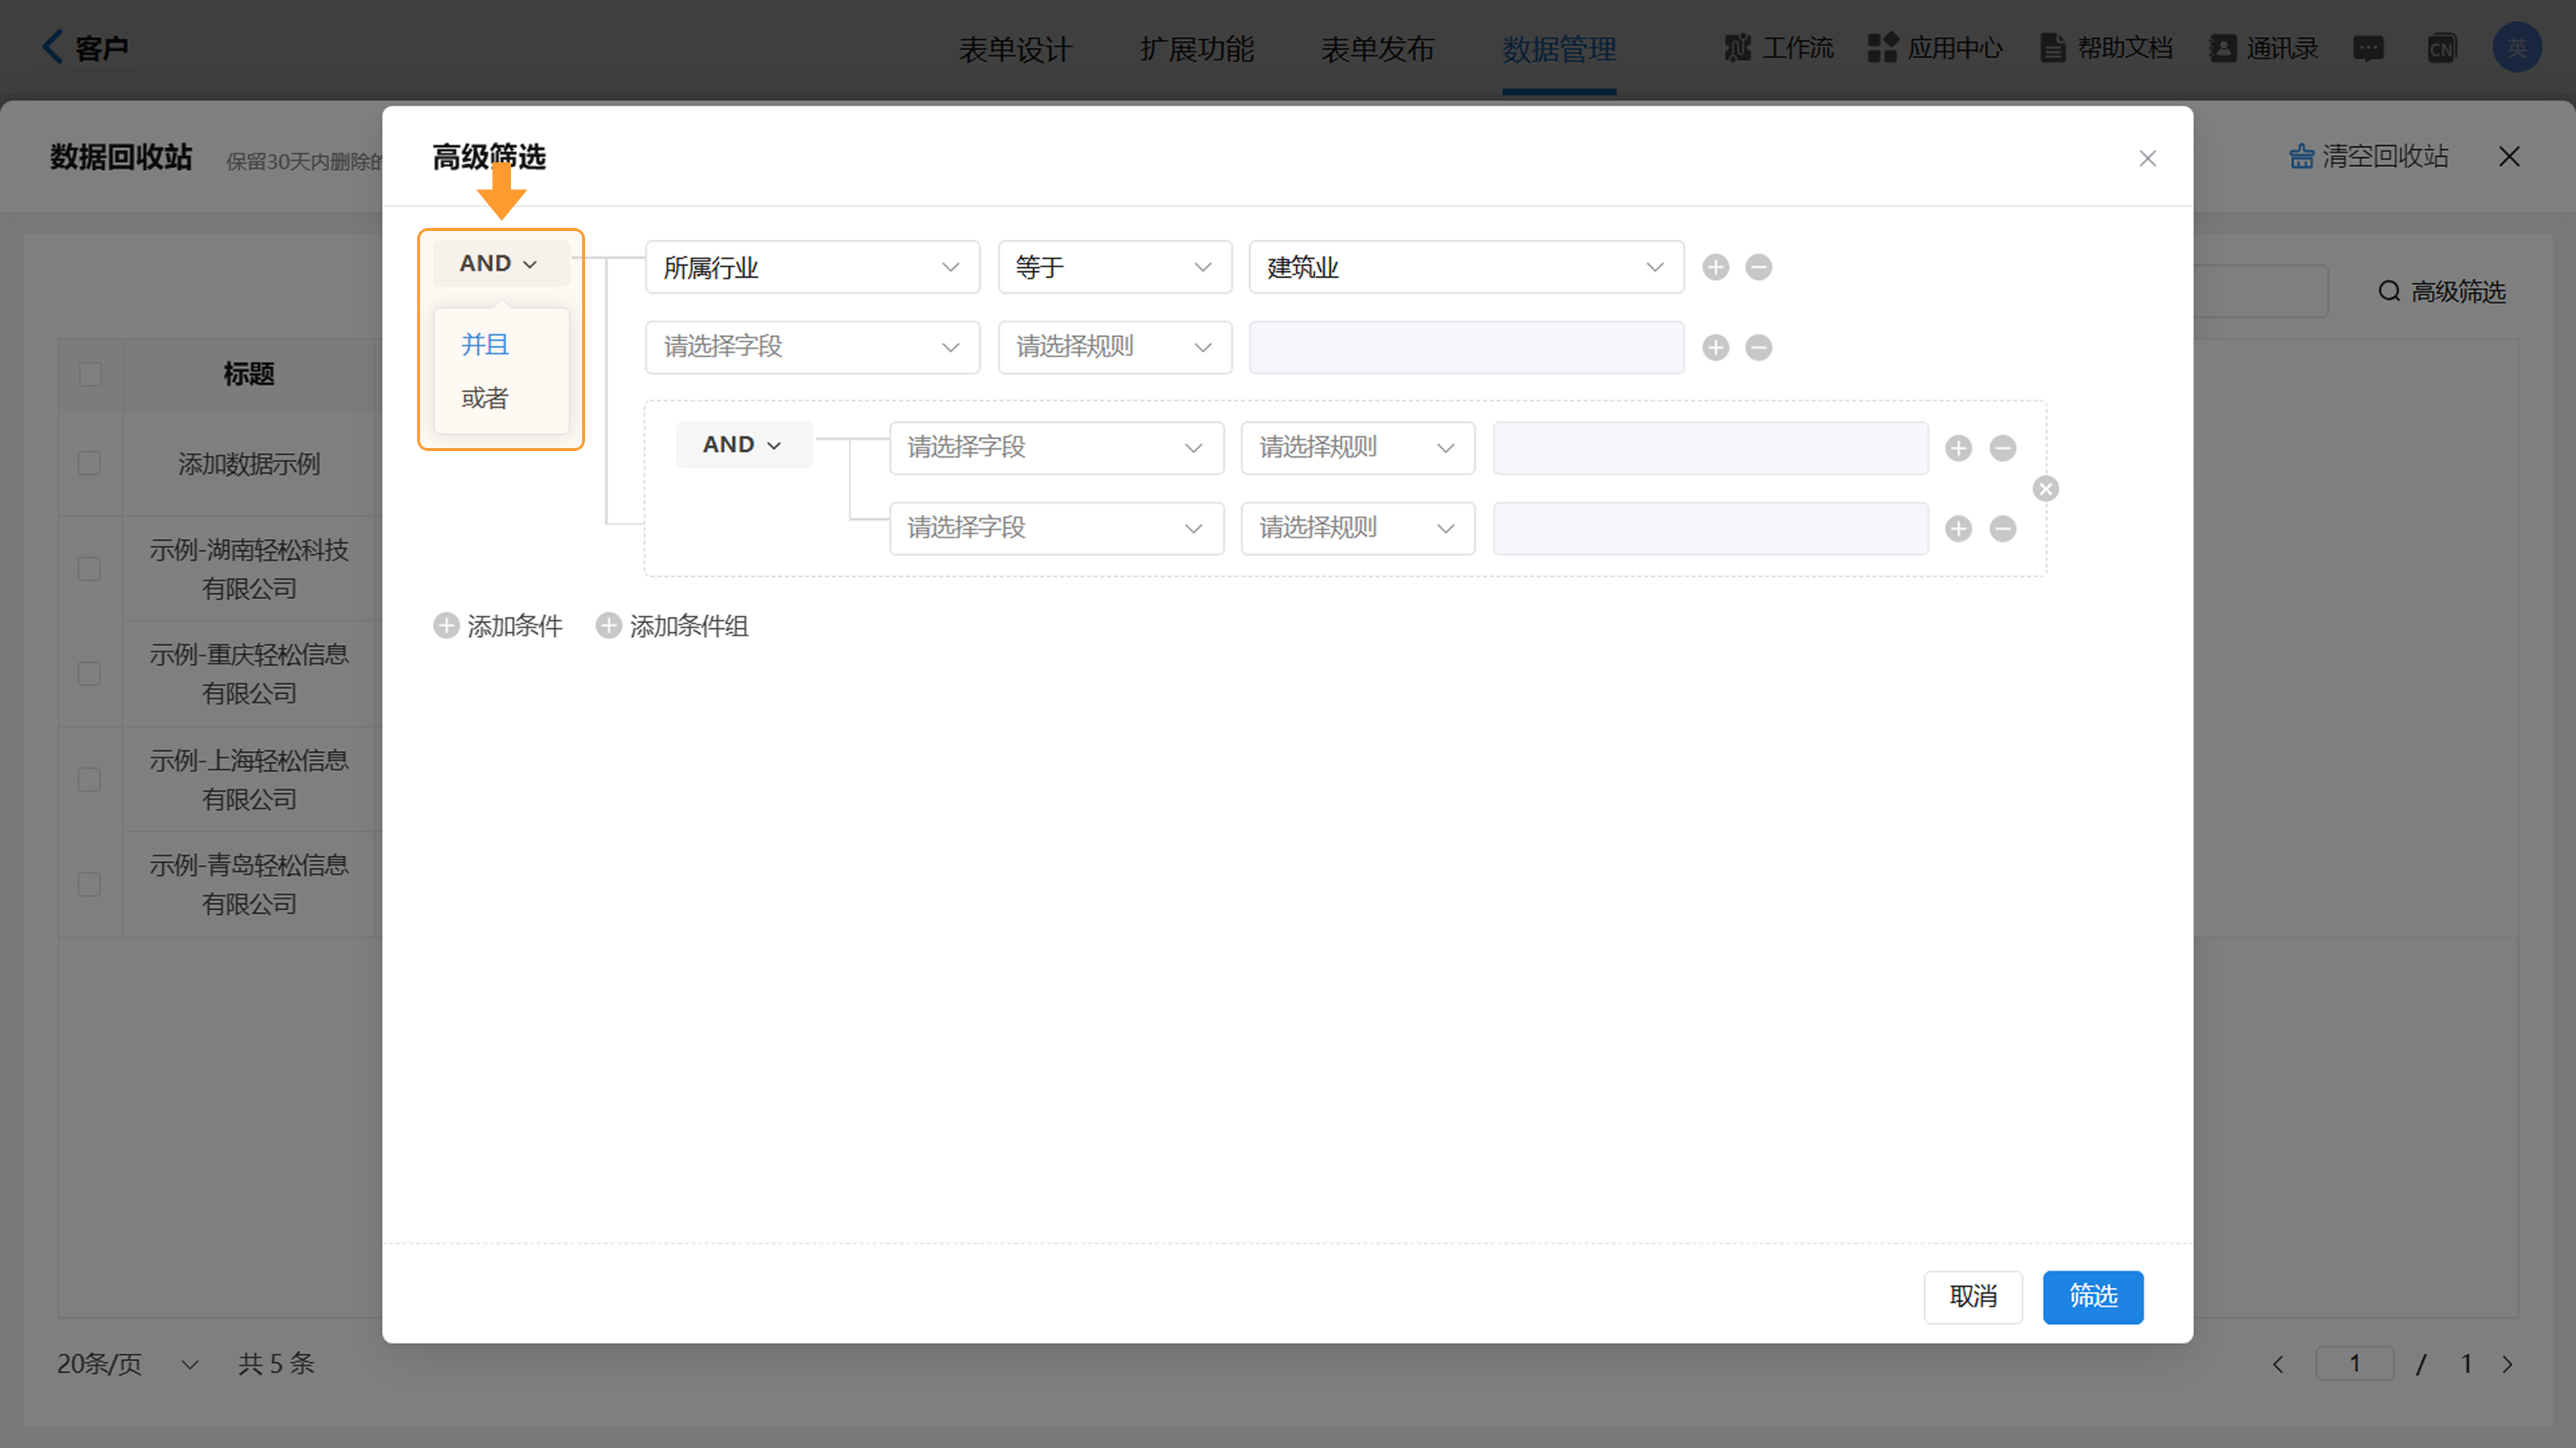The image size is (2576, 1448).
Task: Open 请选择字段 in first nested row
Action: tap(1056, 447)
